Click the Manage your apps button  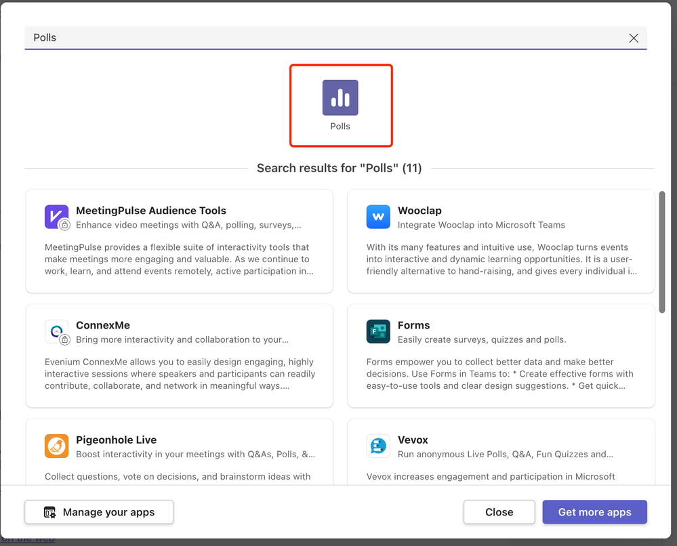click(99, 512)
